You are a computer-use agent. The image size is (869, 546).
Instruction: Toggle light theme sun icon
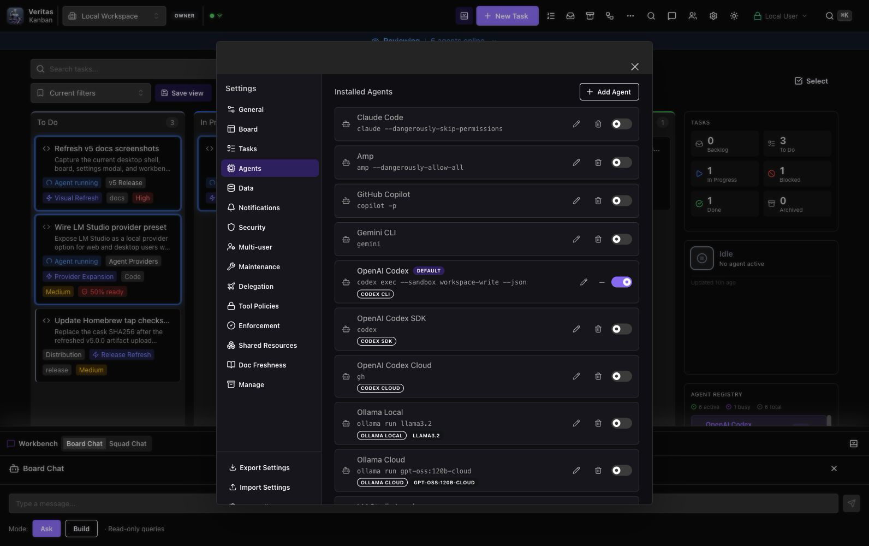click(734, 16)
